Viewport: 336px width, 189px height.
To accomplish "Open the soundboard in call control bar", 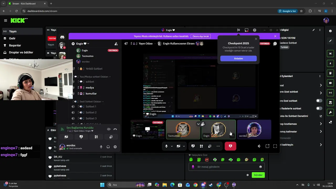I will [210, 146].
